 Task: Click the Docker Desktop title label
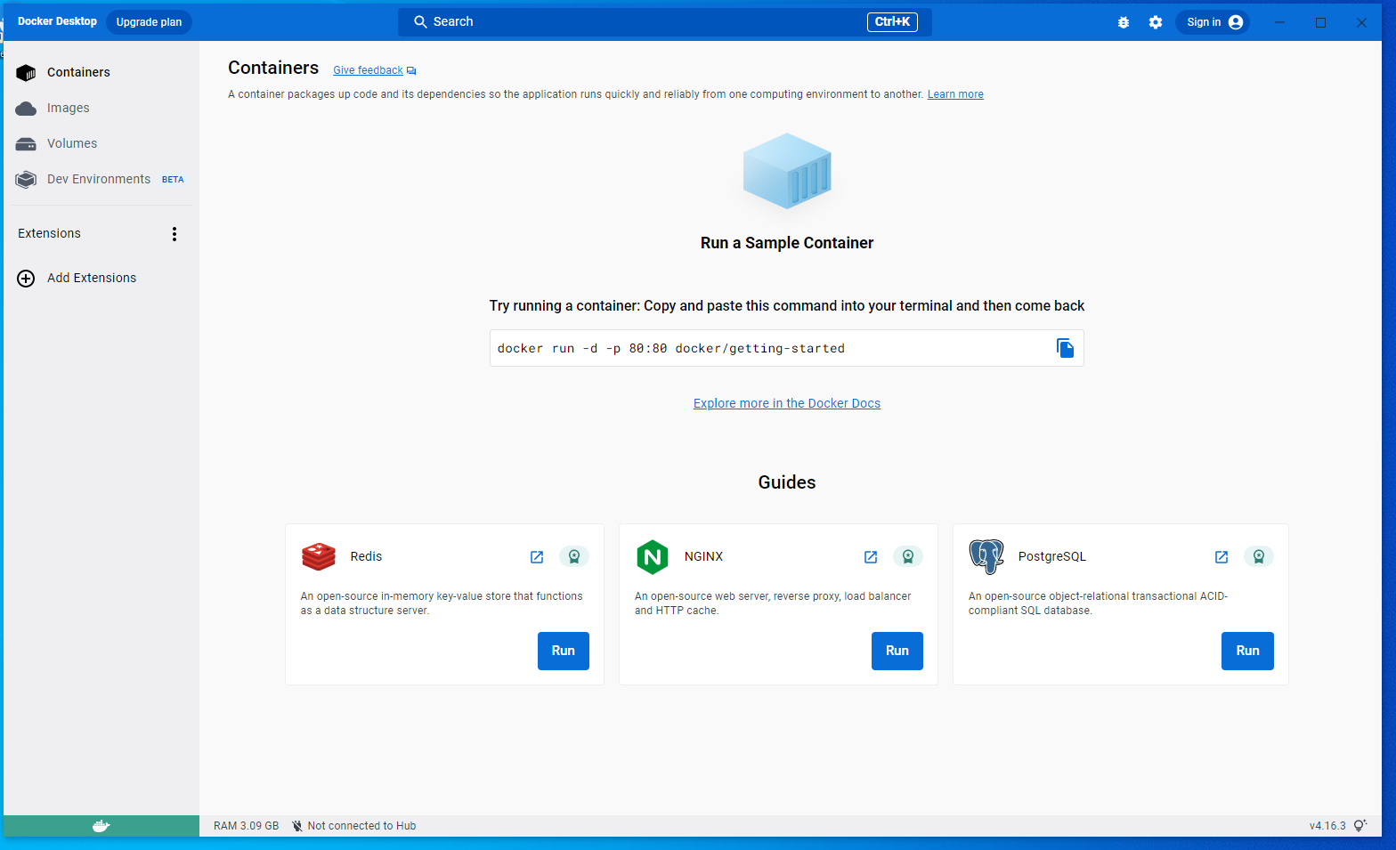coord(57,21)
